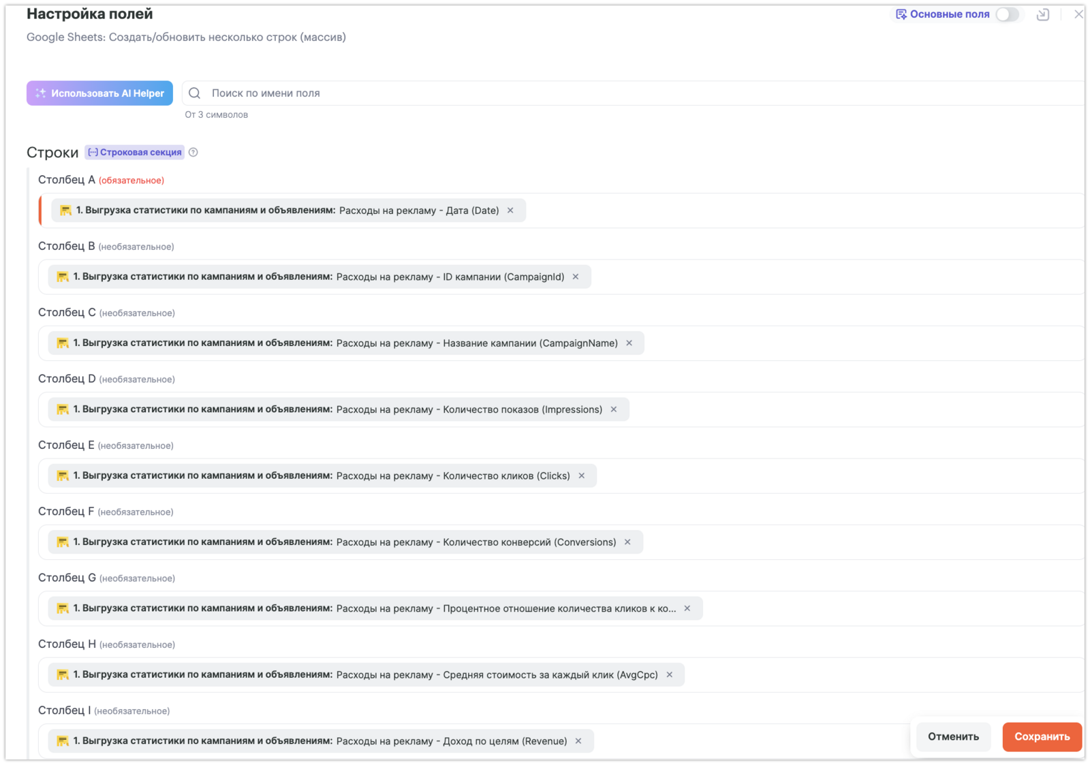The width and height of the screenshot is (1090, 765).
Task: Remove the Date tag from Столбец A
Action: (510, 210)
